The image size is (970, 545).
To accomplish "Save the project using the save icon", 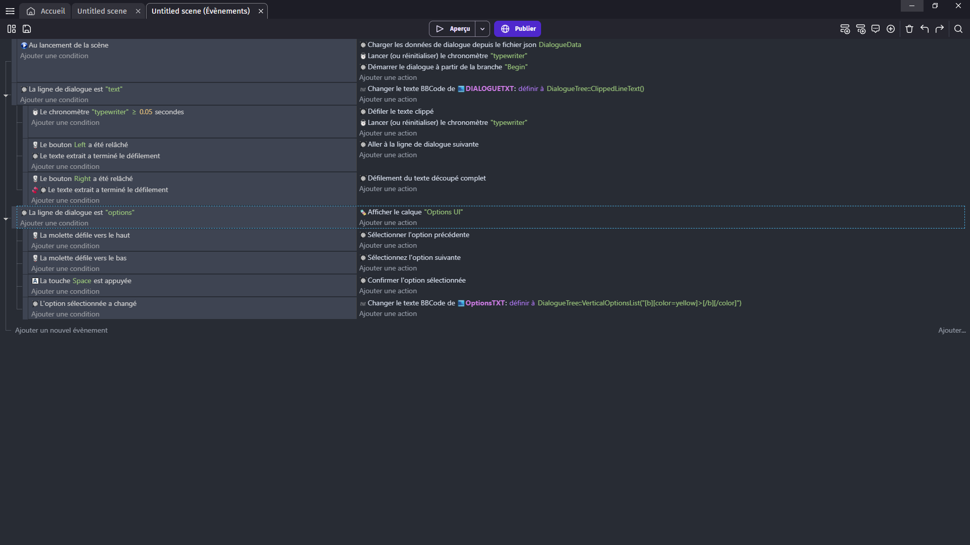I will (x=26, y=29).
